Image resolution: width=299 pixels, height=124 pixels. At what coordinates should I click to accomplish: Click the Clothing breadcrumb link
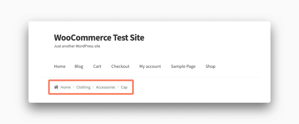coord(83,87)
